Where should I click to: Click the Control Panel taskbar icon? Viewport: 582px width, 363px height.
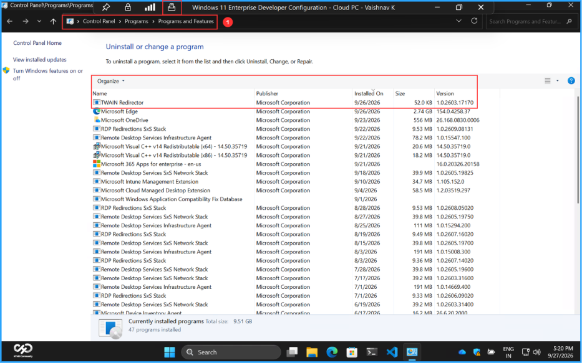pos(412,352)
